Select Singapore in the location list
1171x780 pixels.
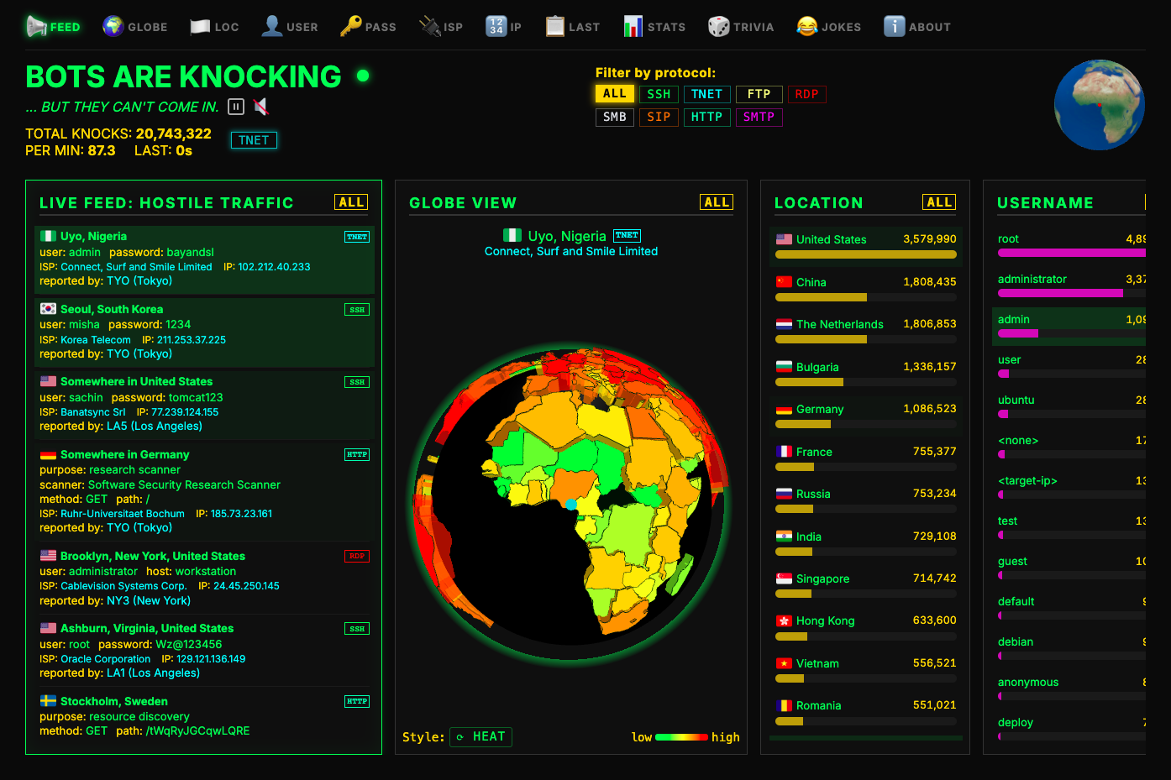click(866, 585)
